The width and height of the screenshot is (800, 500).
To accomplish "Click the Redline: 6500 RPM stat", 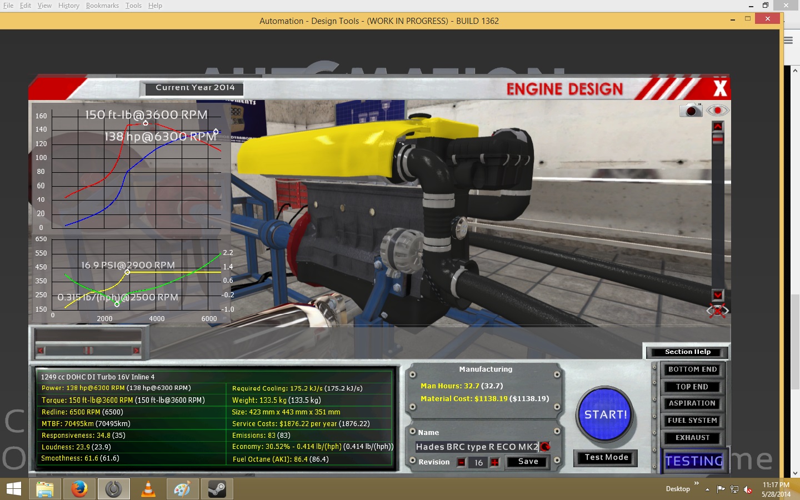I will pyautogui.click(x=82, y=412).
